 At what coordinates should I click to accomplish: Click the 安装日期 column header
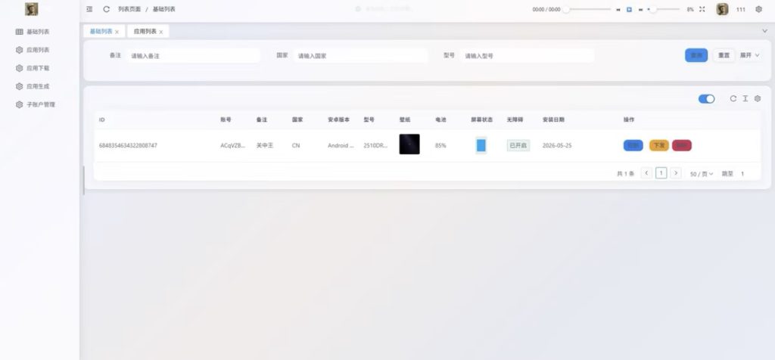point(553,120)
